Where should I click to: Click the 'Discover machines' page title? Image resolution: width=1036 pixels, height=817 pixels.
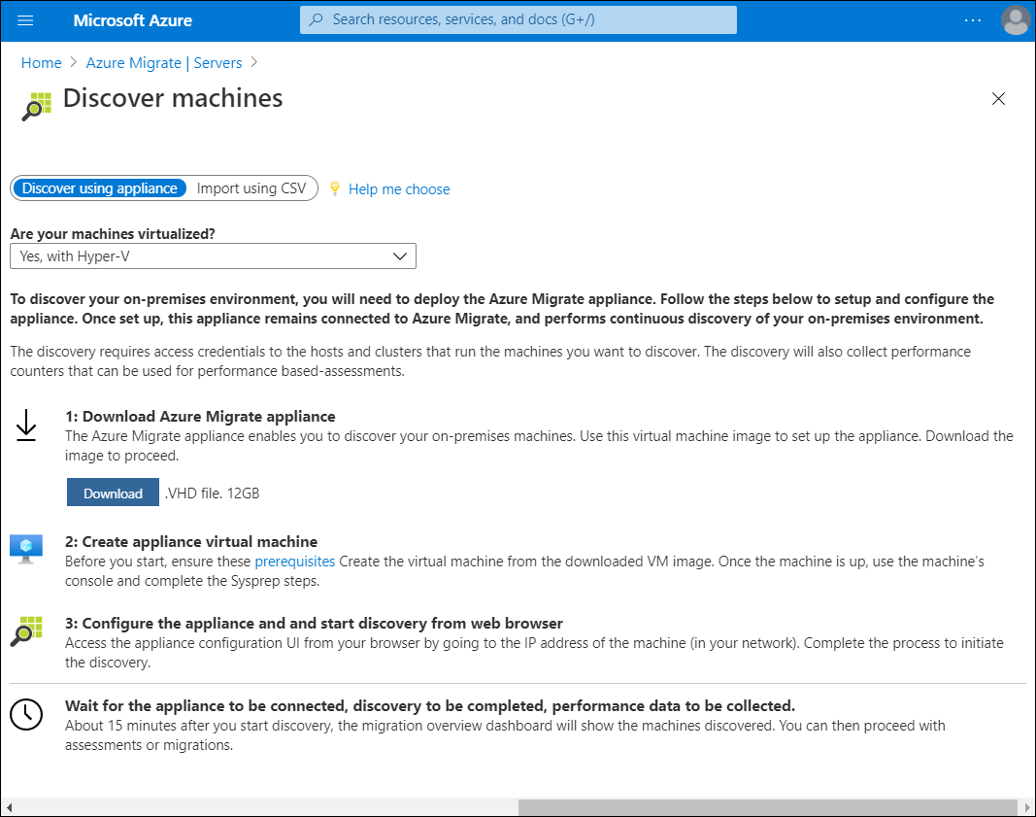(173, 98)
